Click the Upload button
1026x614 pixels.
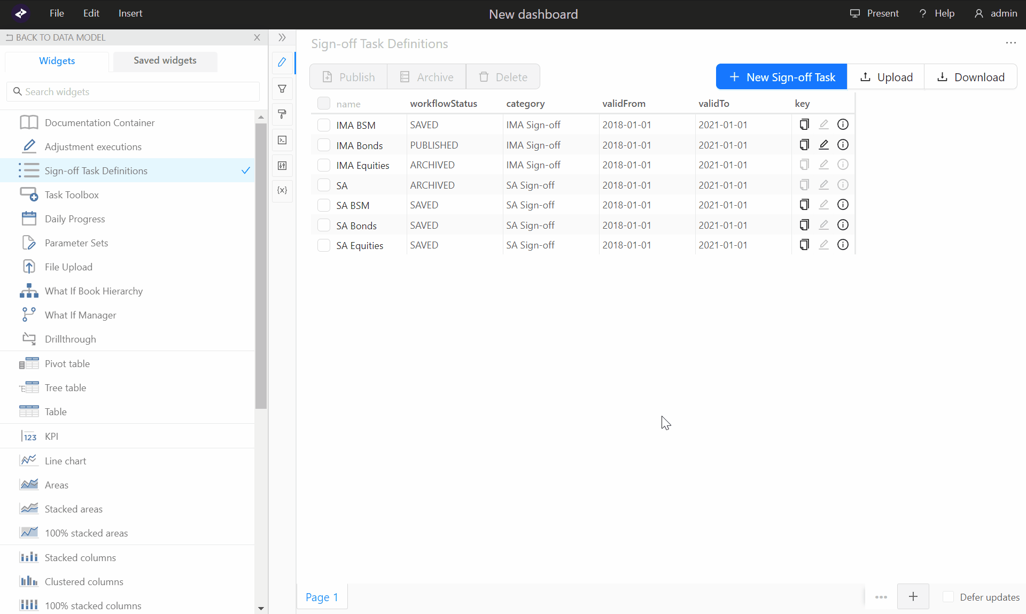[886, 77]
